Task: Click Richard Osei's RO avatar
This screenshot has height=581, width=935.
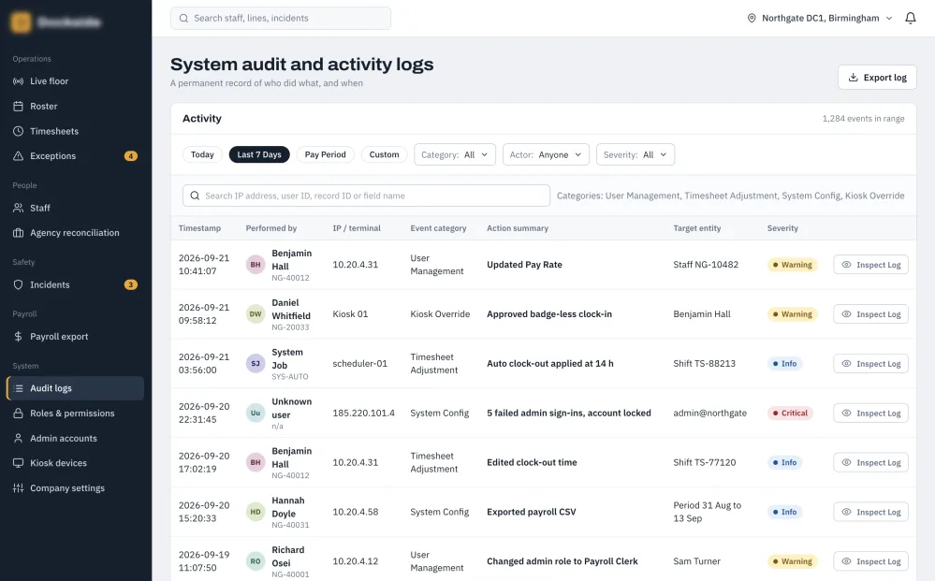Action: point(256,561)
